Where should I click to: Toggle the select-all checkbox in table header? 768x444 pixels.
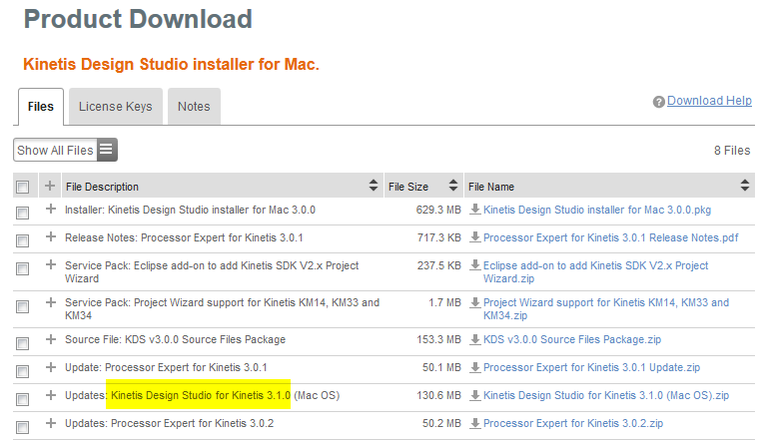tap(23, 187)
